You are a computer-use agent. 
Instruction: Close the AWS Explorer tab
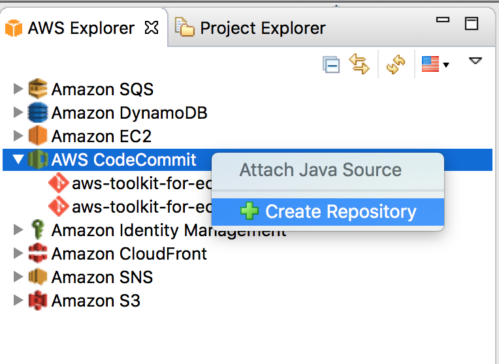click(x=151, y=27)
